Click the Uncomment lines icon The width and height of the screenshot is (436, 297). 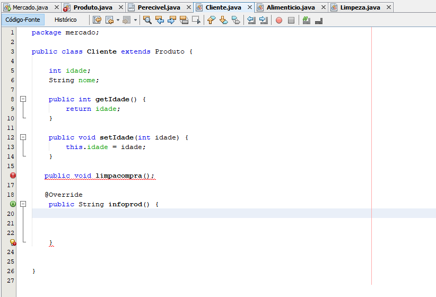point(319,21)
